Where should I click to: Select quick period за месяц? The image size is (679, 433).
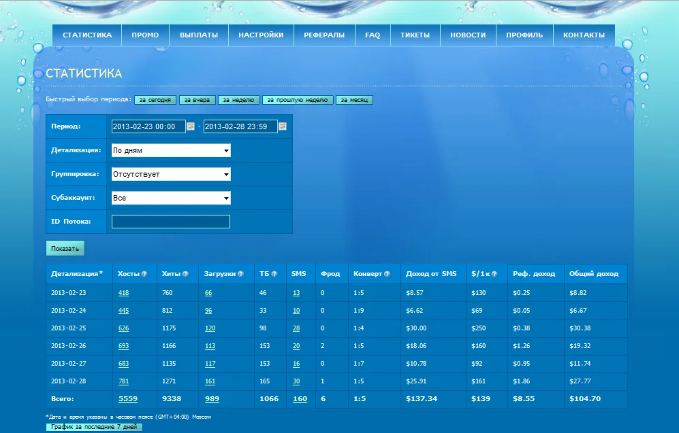354,100
